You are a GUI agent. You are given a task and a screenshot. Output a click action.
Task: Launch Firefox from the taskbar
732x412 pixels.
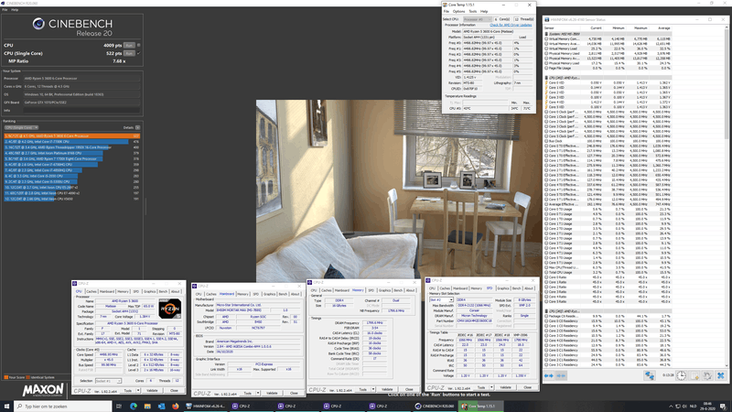176,407
